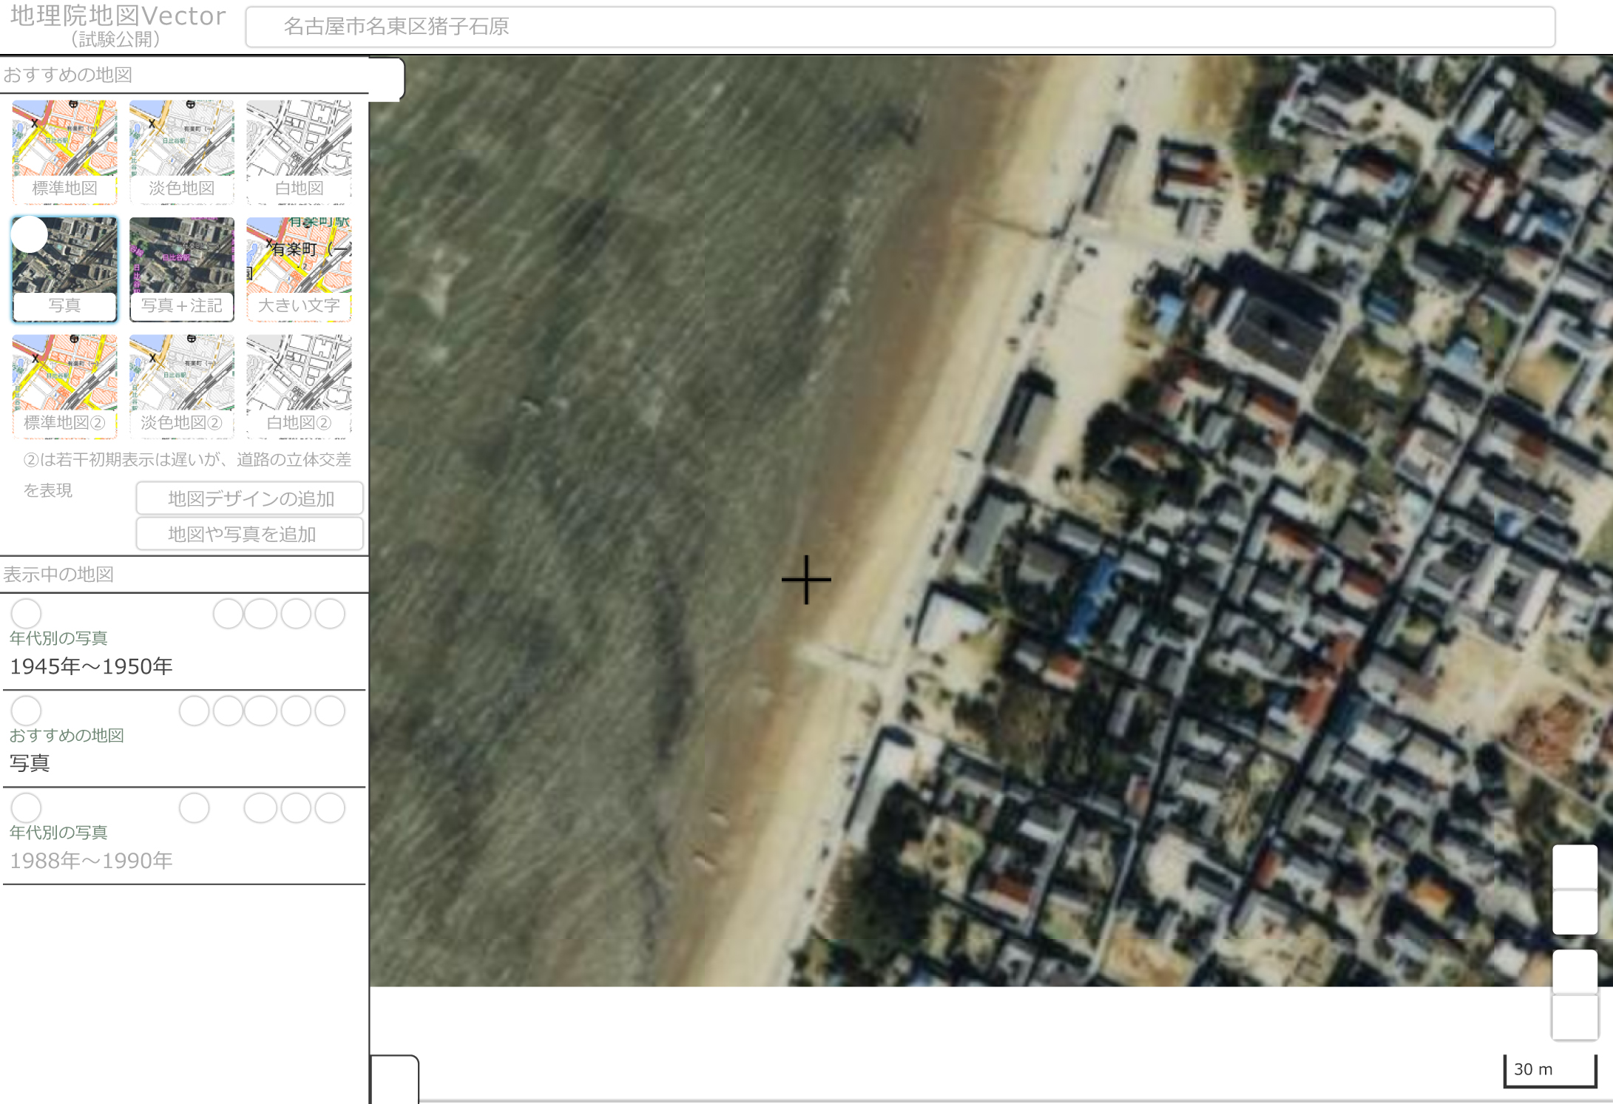Image resolution: width=1613 pixels, height=1104 pixels.
Task: Click second-from-right round icon in 1945年～1950年 row
Action: click(x=296, y=614)
